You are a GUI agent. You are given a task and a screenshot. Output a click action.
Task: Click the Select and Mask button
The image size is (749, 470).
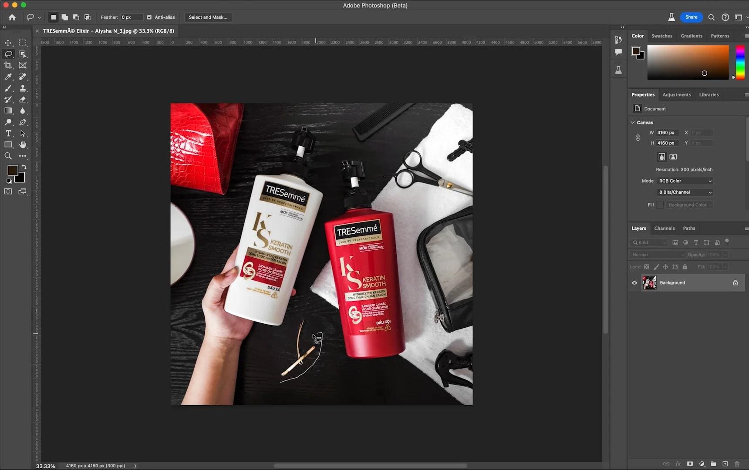pyautogui.click(x=208, y=17)
